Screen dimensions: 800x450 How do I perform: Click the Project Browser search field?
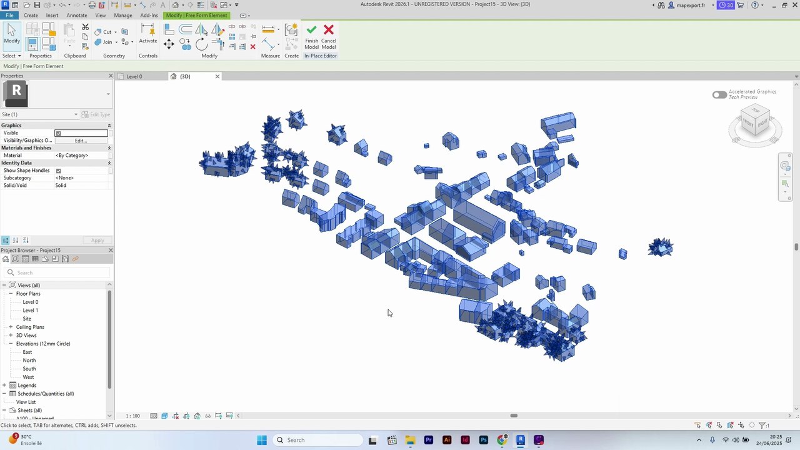pos(57,272)
